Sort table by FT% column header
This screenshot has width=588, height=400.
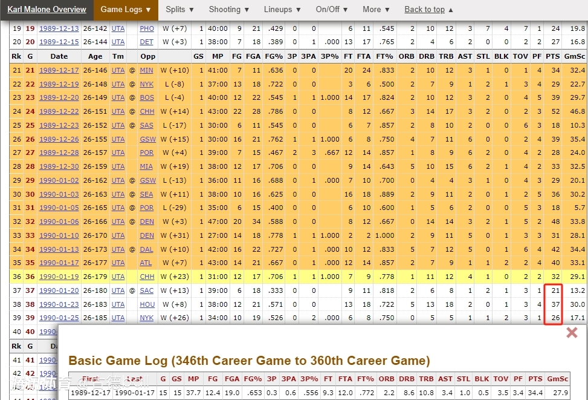click(x=384, y=56)
